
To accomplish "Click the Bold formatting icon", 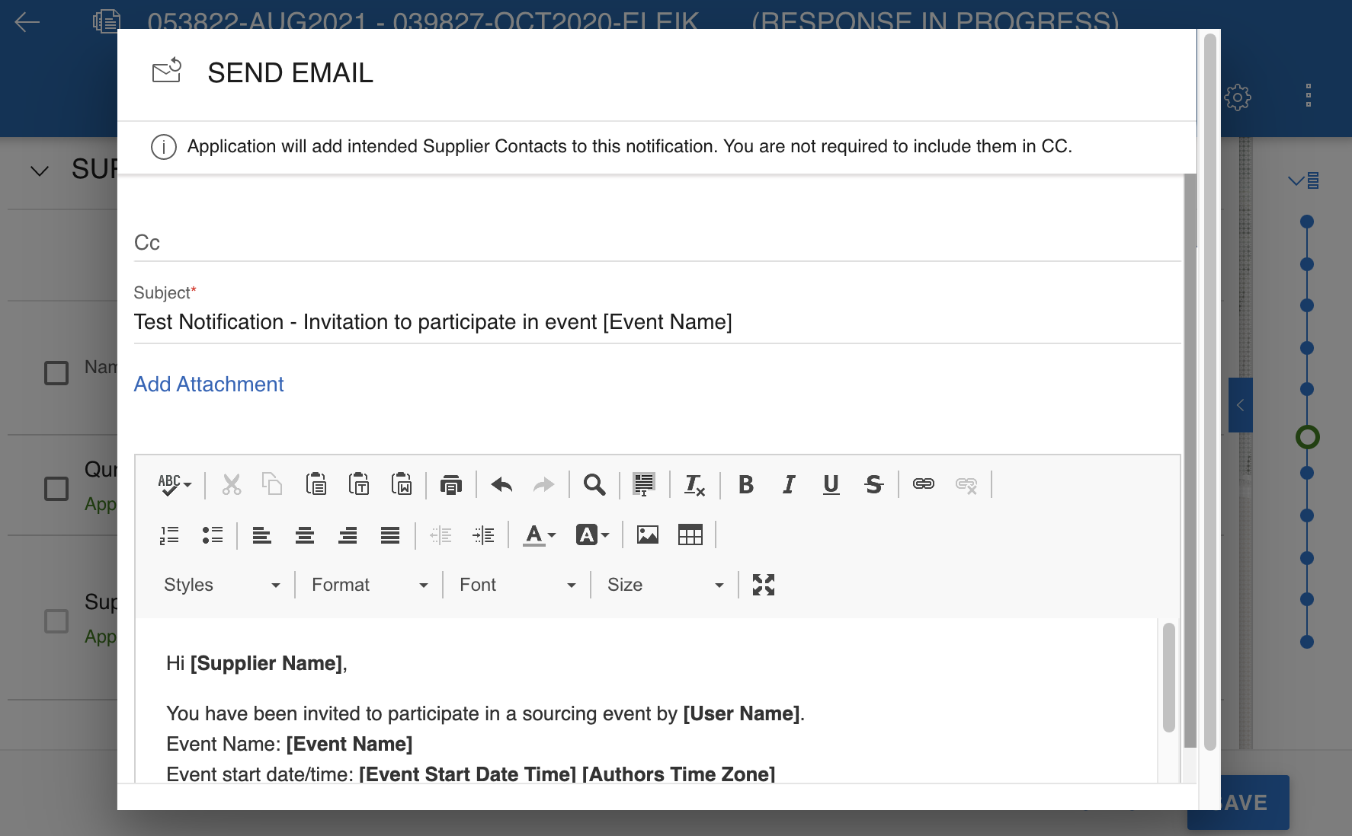I will click(746, 484).
